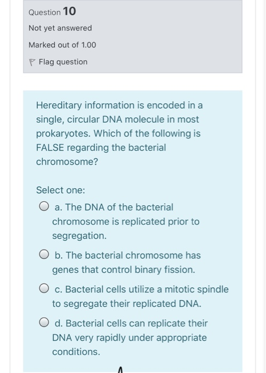The image size is (266, 373).
Task: Click the 'Question 10' heading
Action: [52, 11]
